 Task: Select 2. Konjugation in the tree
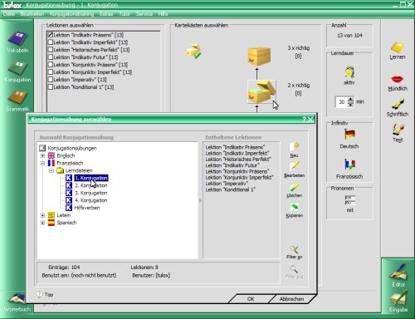tap(90, 185)
